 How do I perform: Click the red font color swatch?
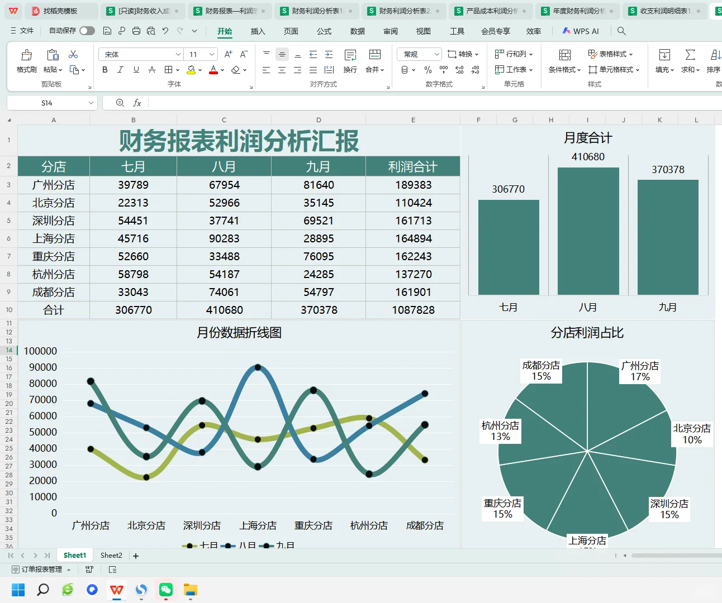(213, 70)
